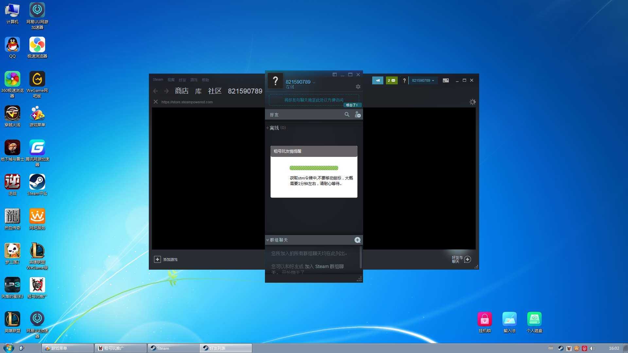
Task: Toggle friends list compact view icon
Action: [x=334, y=75]
